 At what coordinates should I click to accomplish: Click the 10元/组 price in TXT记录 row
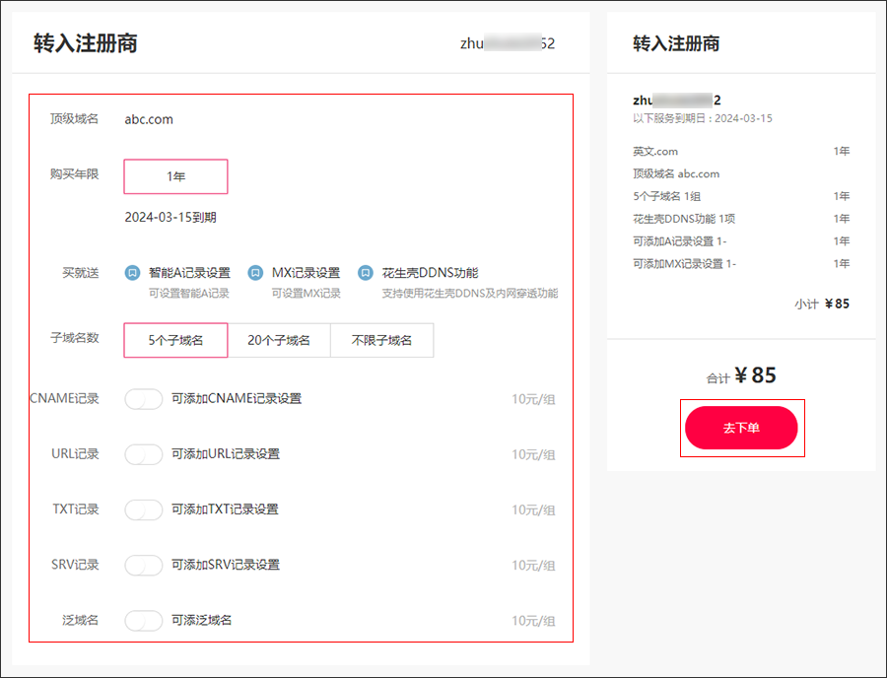click(533, 510)
